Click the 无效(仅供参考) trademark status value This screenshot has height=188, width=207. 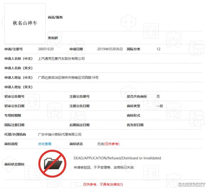click(x=108, y=144)
